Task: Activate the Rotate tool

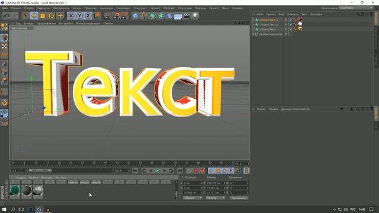Action: [52, 16]
